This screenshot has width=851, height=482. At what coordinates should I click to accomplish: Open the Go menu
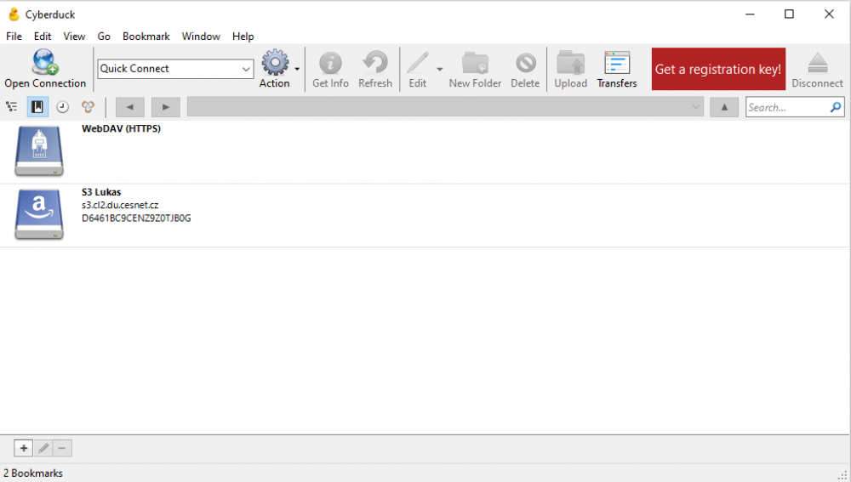[x=104, y=37]
